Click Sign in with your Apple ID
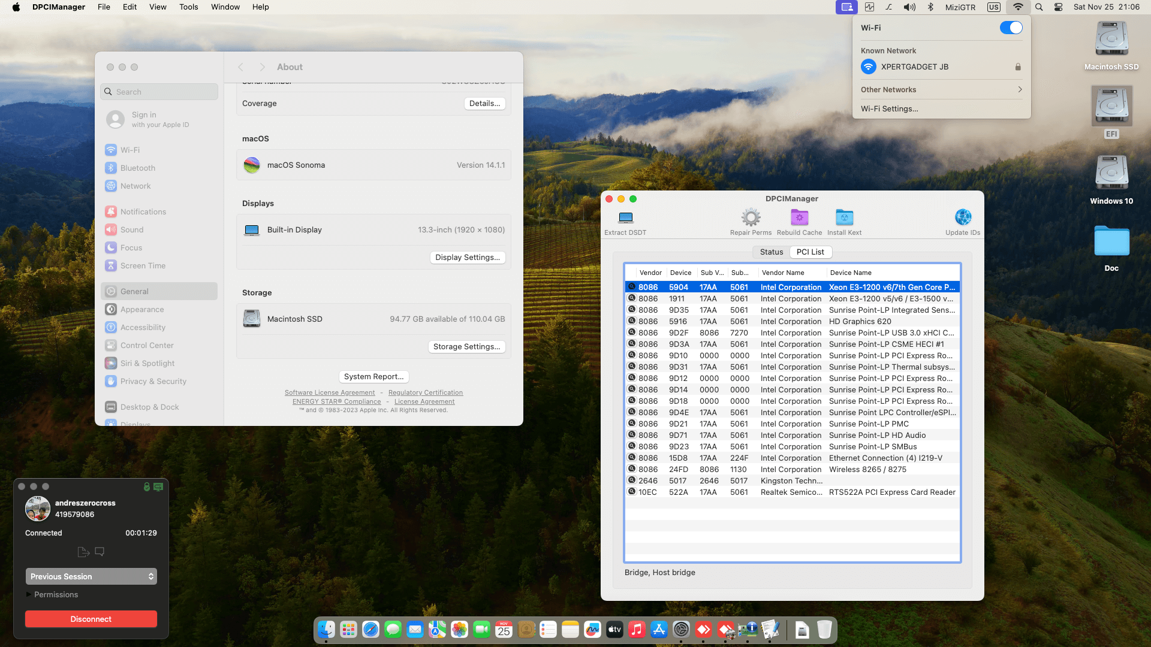This screenshot has width=1151, height=647. [x=159, y=119]
